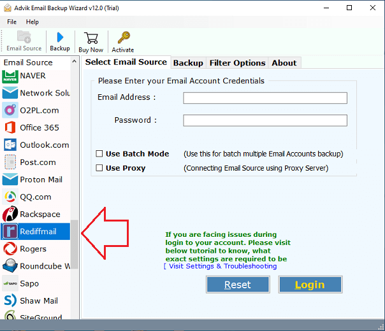Collapse the Email Source panel arrow
This screenshot has height=331, width=385.
click(74, 62)
